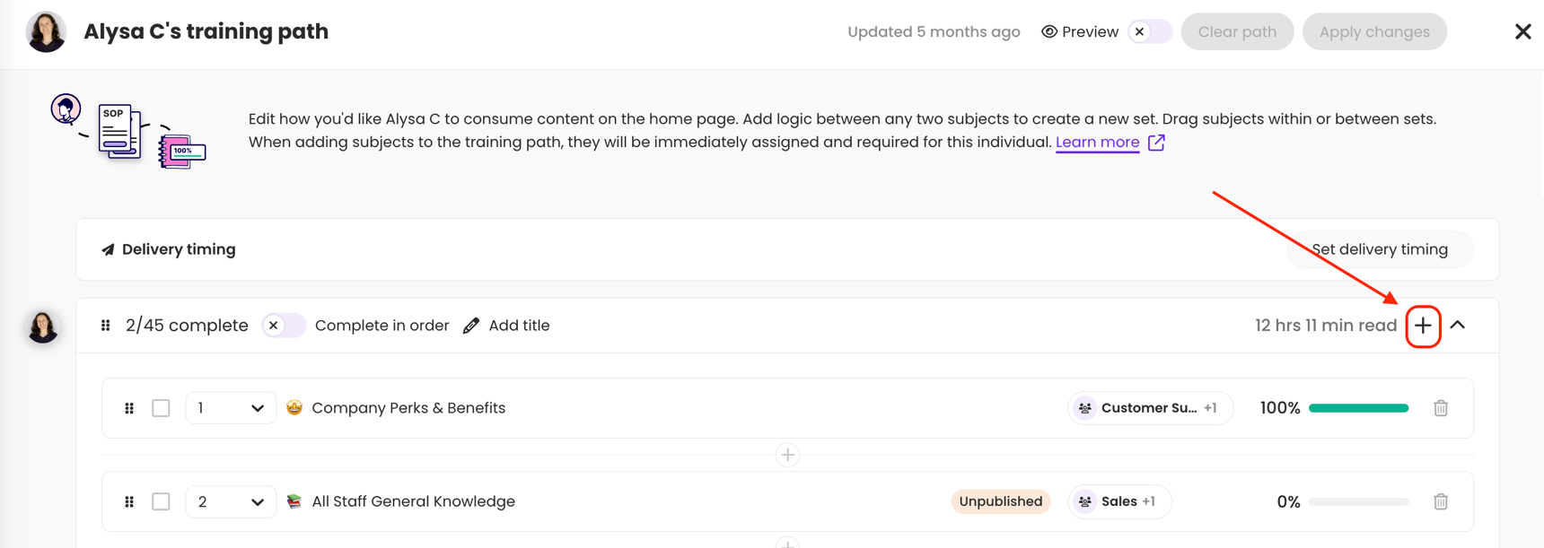Collapse the set with the chevron arrow
The image size is (1544, 548).
[1458, 325]
